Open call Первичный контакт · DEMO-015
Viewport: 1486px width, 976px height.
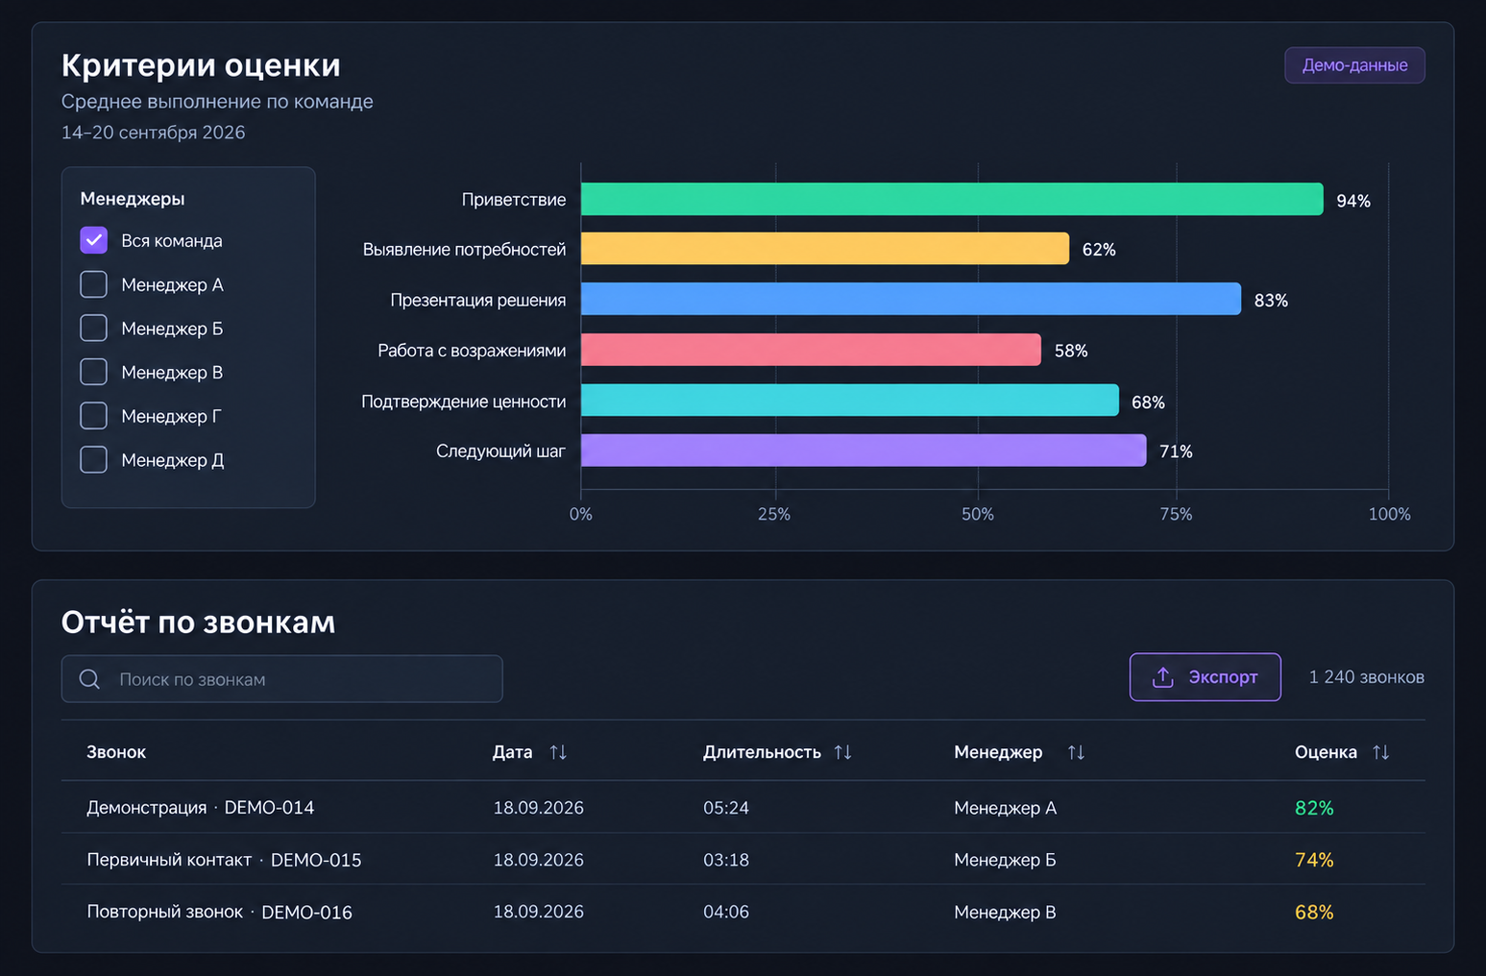pos(224,860)
